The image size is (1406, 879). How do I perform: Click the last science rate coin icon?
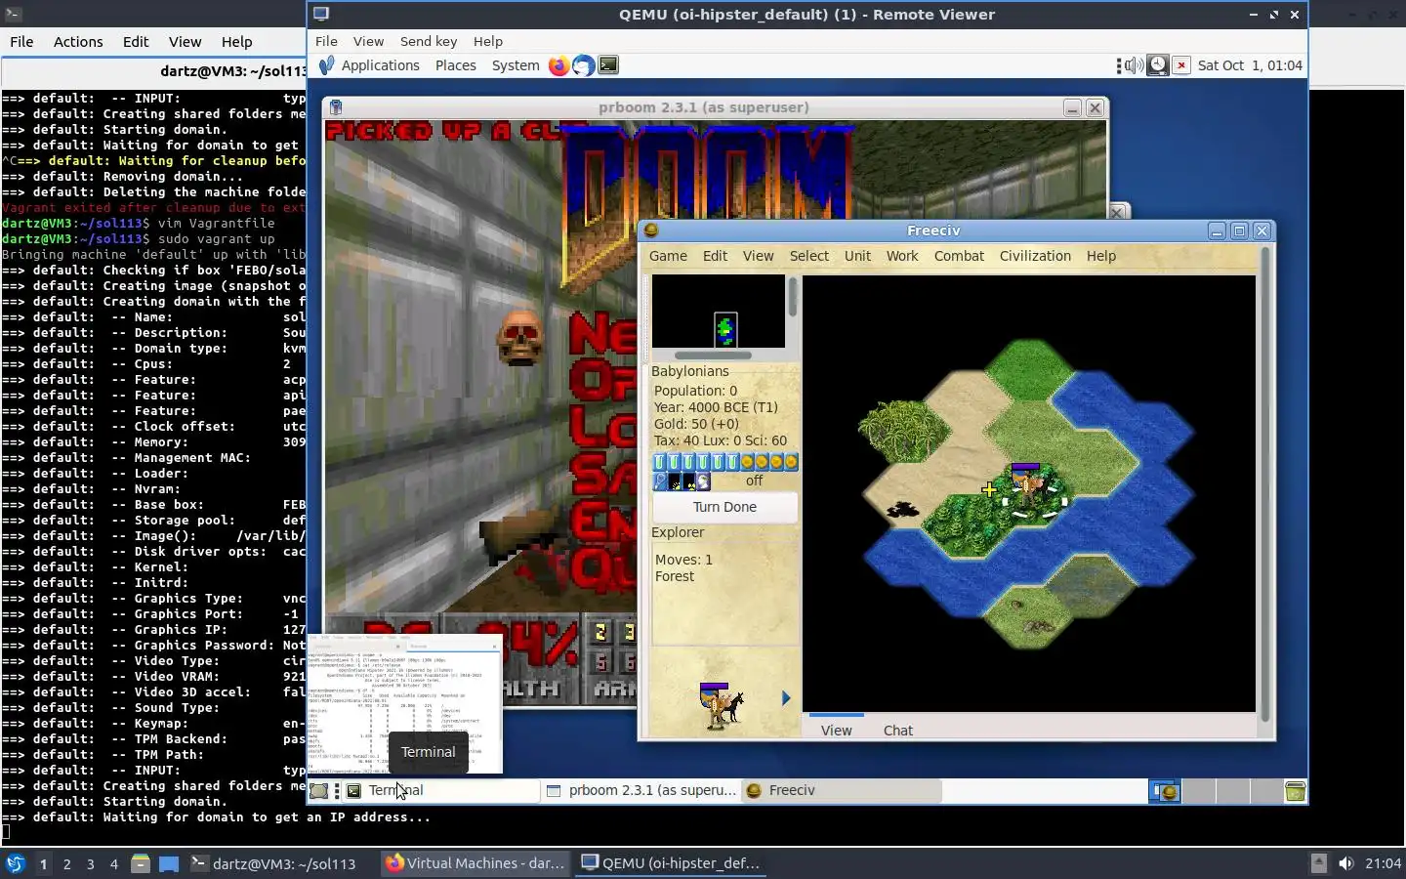pyautogui.click(x=791, y=462)
